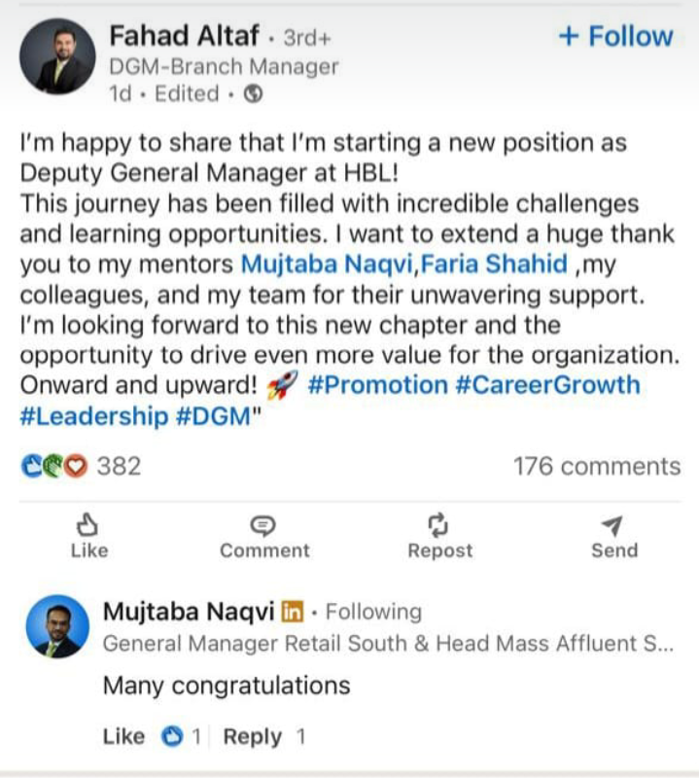This screenshot has height=778, width=699.
Task: Open the #Leadership hashtag
Action: pyautogui.click(x=94, y=415)
